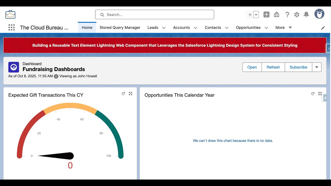This screenshot has width=331, height=186.
Task: Click the dashboard Refresh button
Action: pos(273,67)
